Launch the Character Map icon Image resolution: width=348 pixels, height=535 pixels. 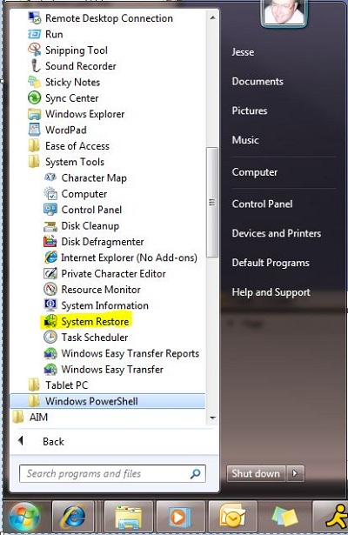point(50,177)
